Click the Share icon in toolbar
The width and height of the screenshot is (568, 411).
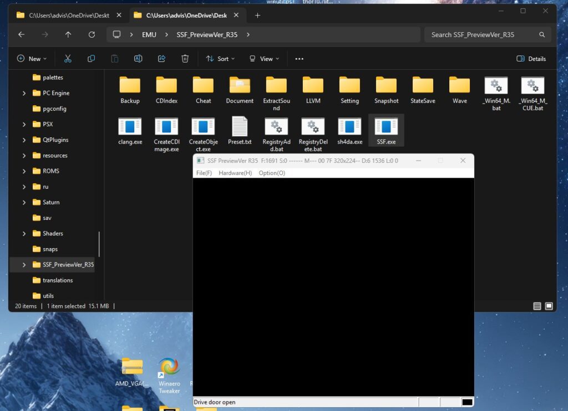tap(161, 59)
